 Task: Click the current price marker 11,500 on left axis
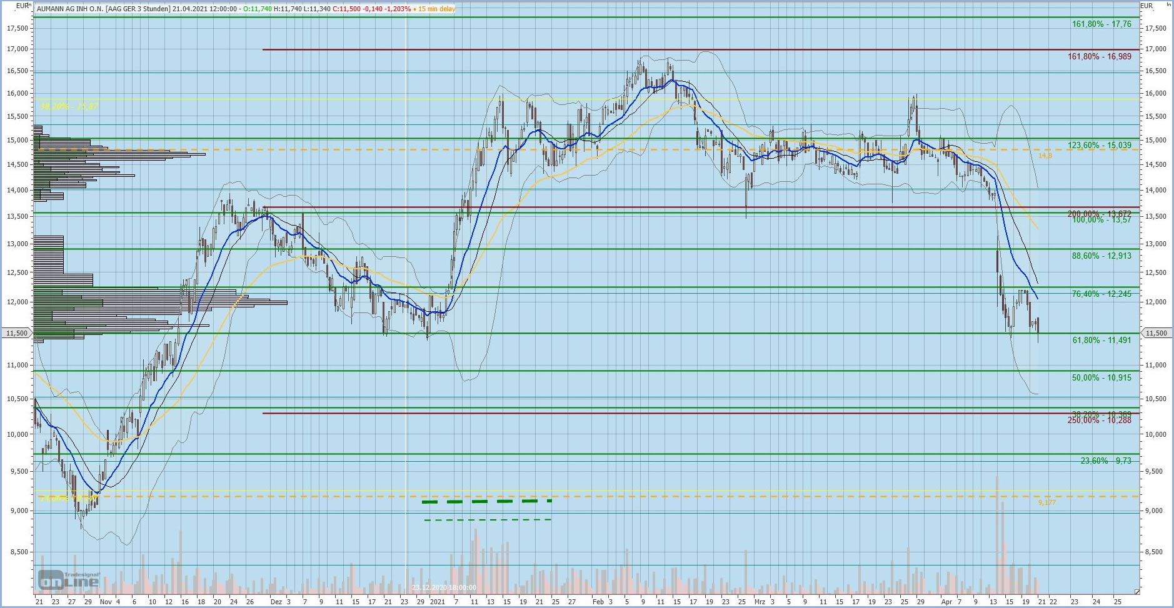tap(17, 334)
